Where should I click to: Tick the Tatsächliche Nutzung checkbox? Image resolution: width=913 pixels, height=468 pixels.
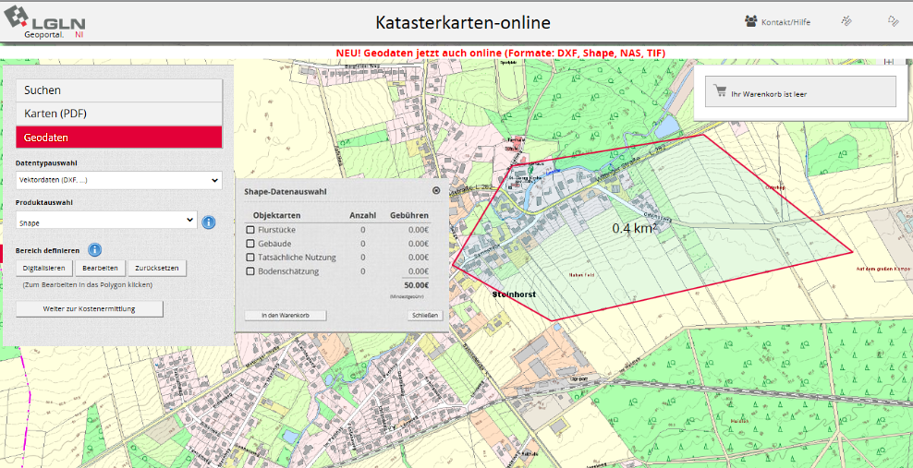coord(250,258)
